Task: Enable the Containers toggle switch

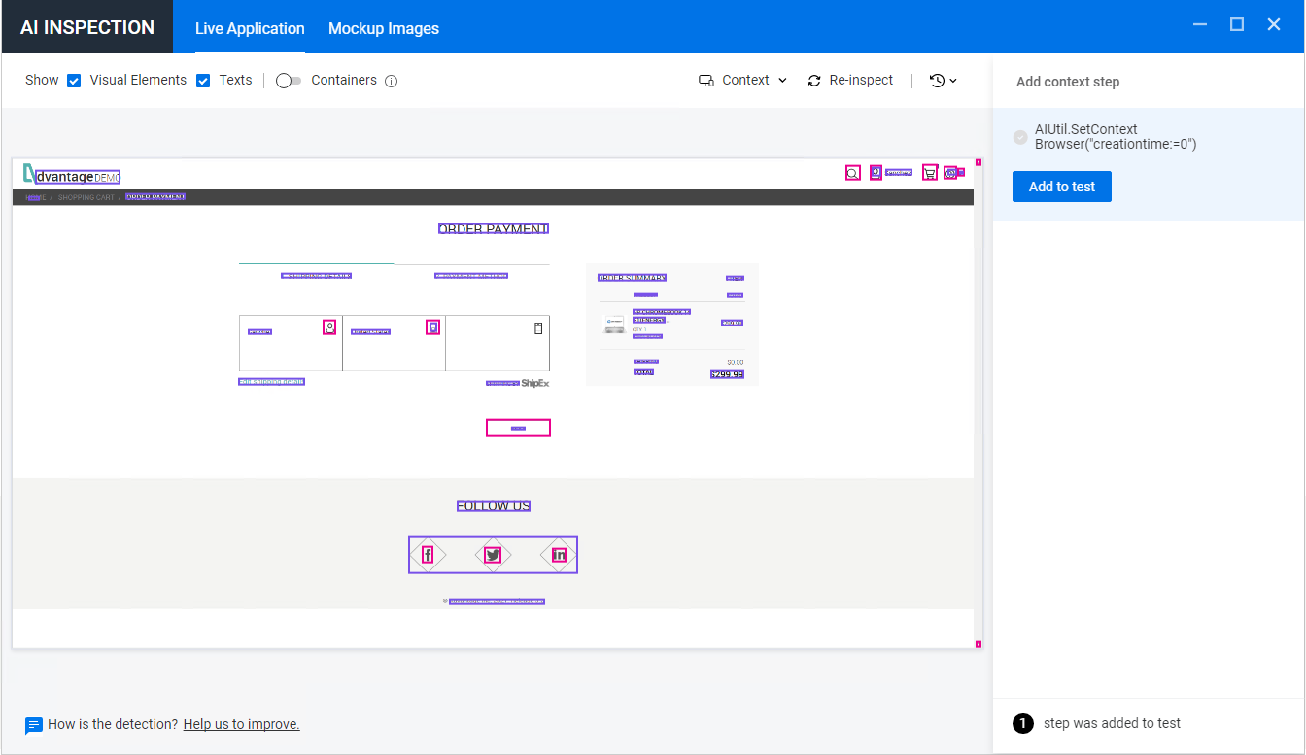Action: 289,81
